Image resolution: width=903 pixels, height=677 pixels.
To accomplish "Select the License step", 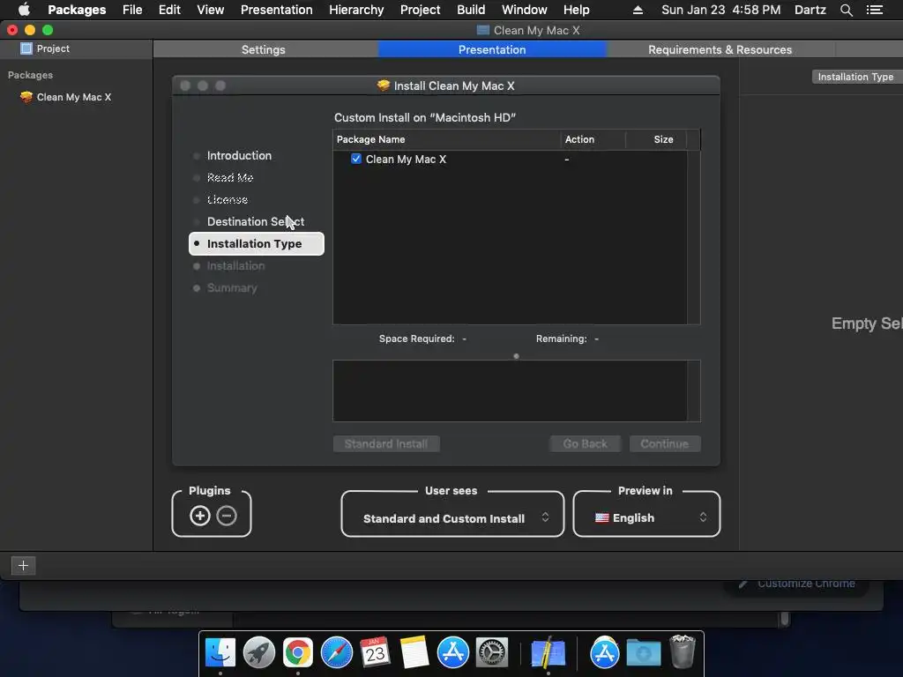I will [x=227, y=199].
